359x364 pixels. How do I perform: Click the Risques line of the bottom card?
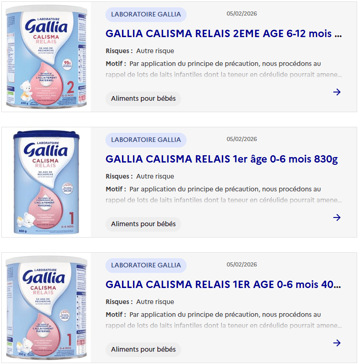[140, 302]
